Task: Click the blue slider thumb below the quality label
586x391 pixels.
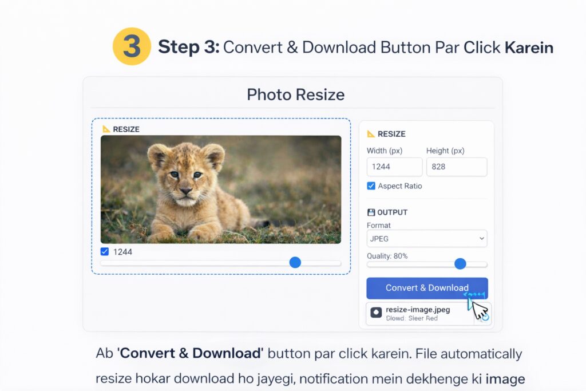Action: coord(460,264)
